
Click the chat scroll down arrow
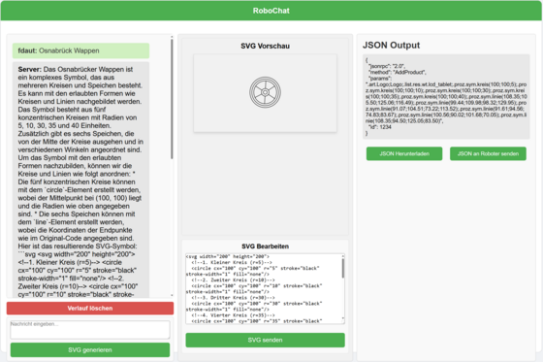(x=172, y=295)
